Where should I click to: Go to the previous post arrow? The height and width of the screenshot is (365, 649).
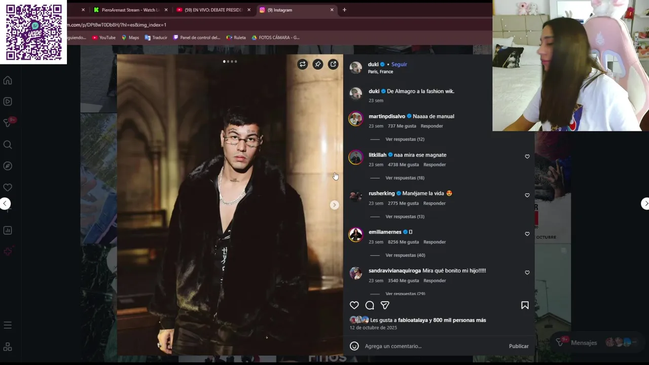pyautogui.click(x=5, y=203)
